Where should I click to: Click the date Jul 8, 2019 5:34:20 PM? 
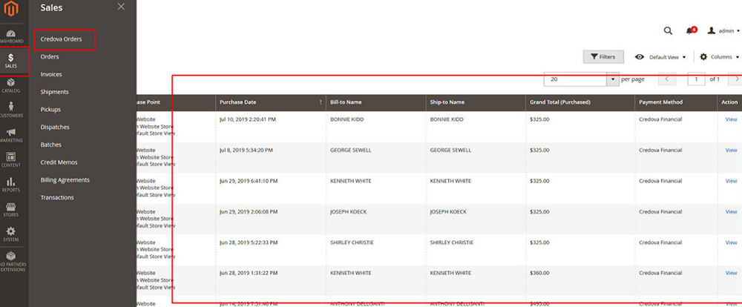246,151
